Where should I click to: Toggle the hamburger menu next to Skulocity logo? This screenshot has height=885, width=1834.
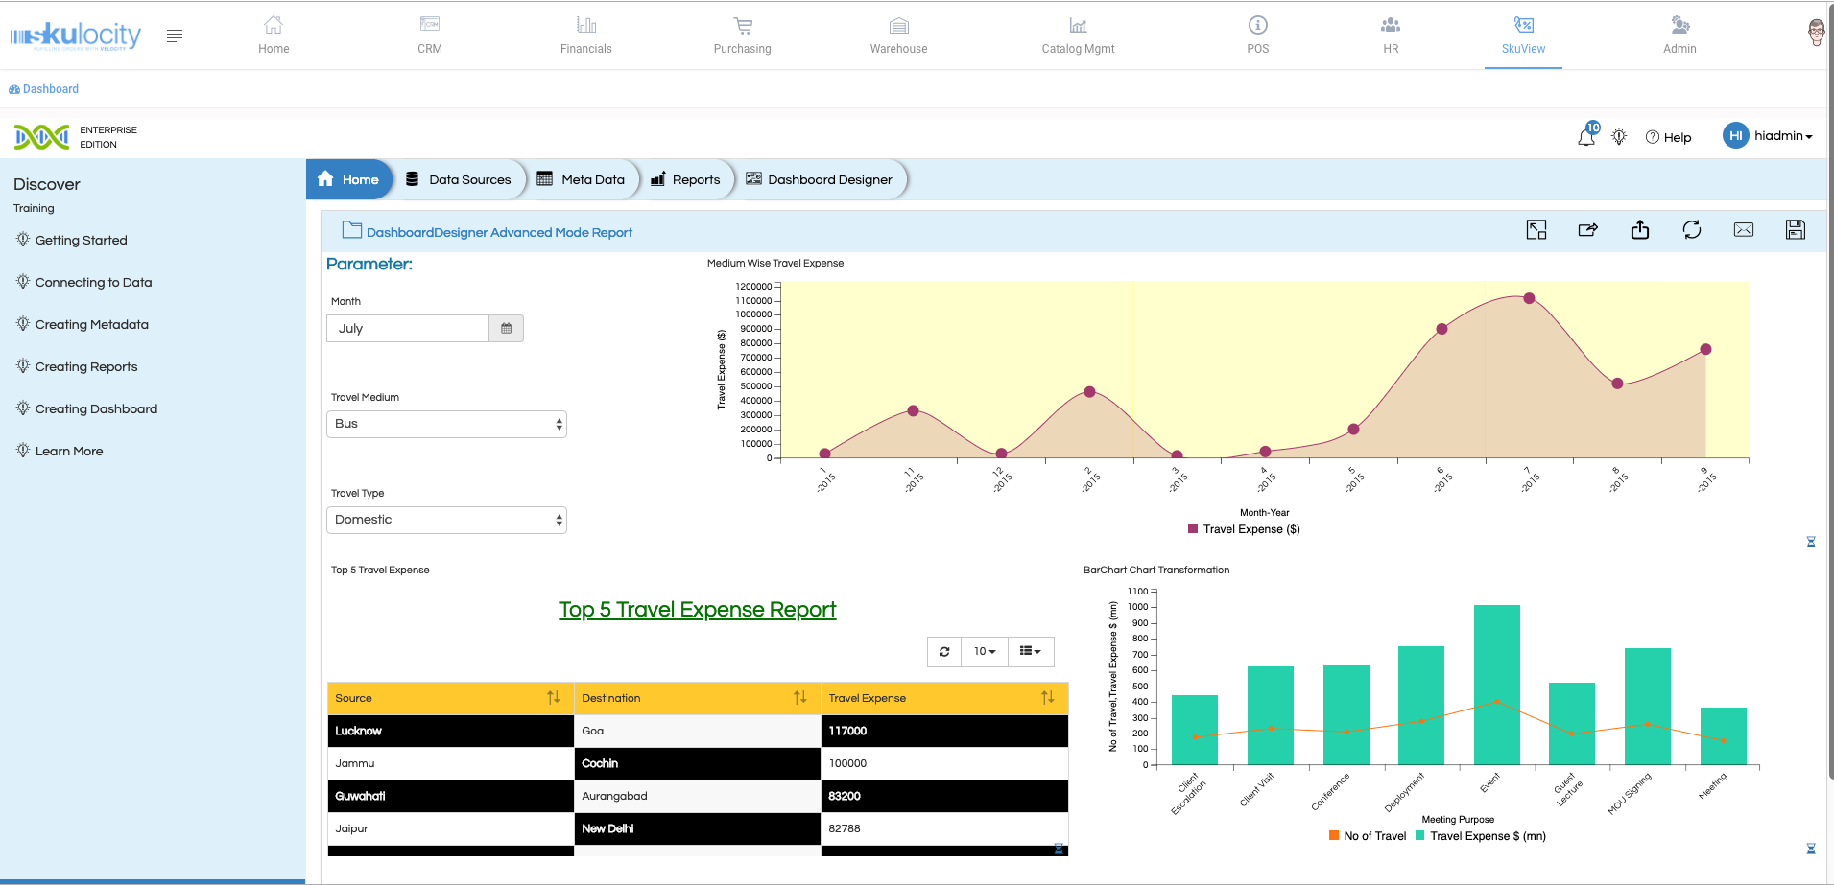174,36
